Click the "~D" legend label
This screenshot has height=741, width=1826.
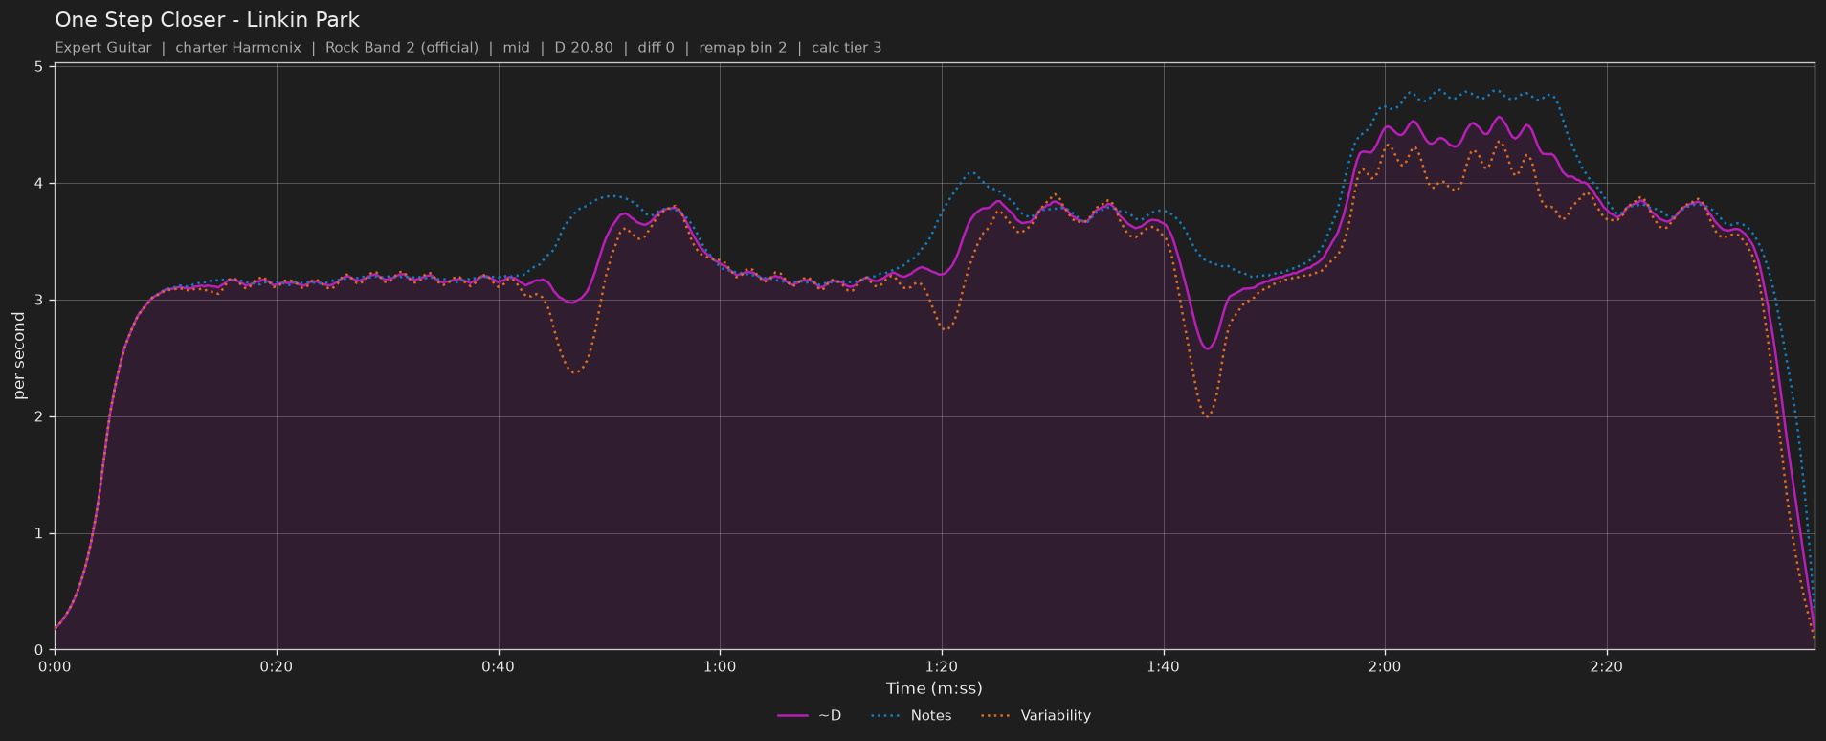[830, 716]
